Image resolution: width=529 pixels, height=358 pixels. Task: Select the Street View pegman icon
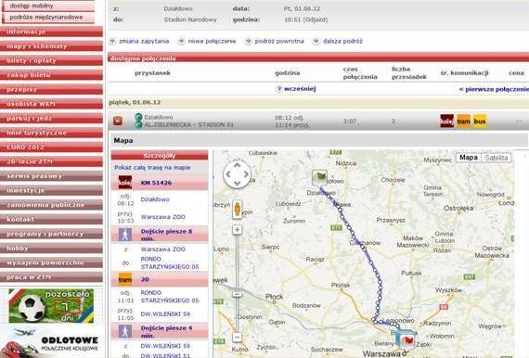[238, 210]
